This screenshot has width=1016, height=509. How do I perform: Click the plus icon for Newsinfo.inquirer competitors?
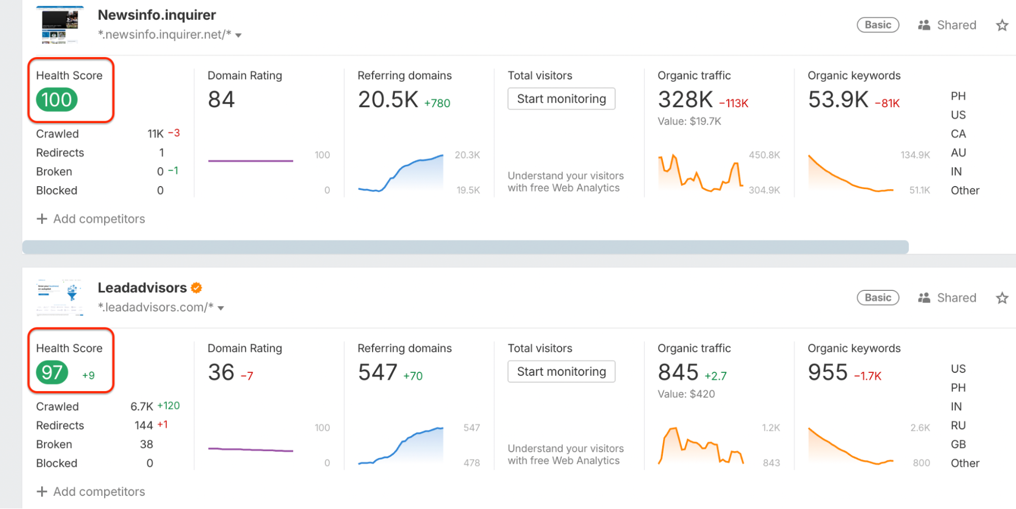pos(42,219)
